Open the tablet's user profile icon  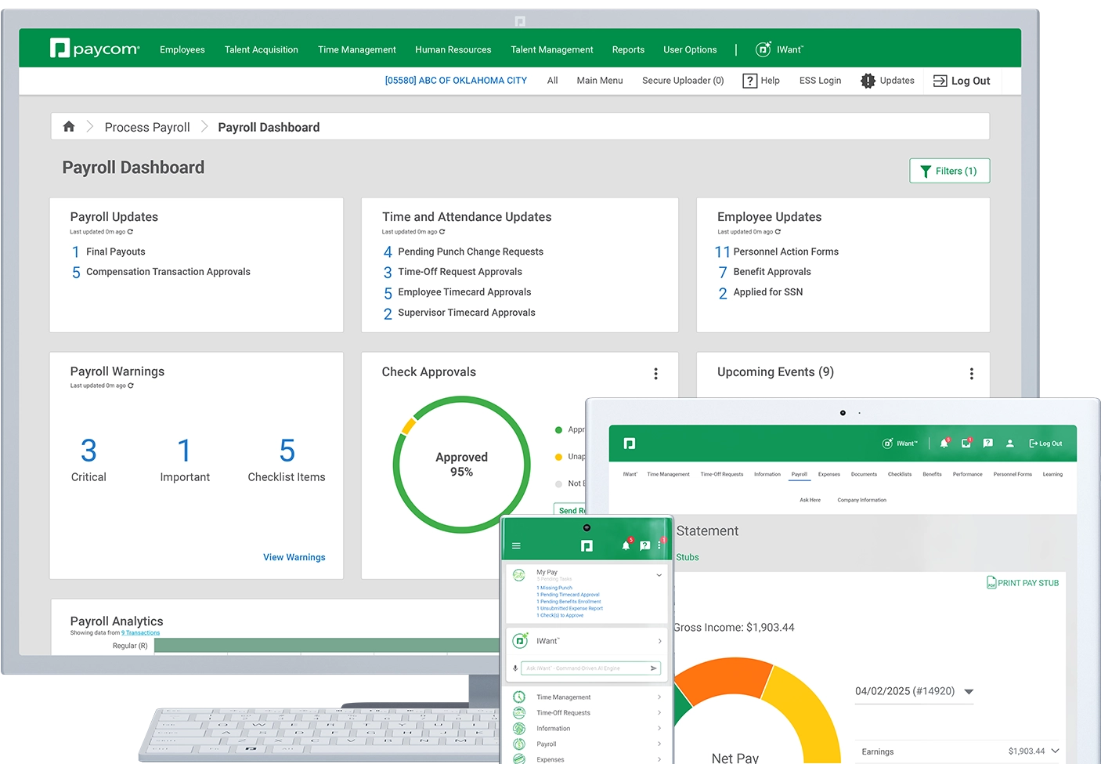1010,444
